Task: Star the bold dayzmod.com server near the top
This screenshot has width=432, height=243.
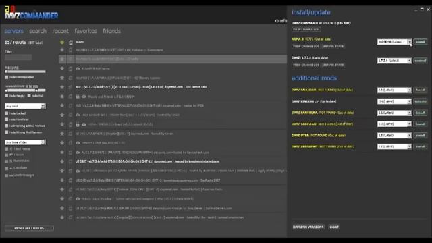Action: pos(62,87)
